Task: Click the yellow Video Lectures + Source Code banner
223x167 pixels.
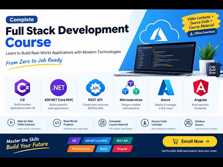Action: (x=201, y=22)
